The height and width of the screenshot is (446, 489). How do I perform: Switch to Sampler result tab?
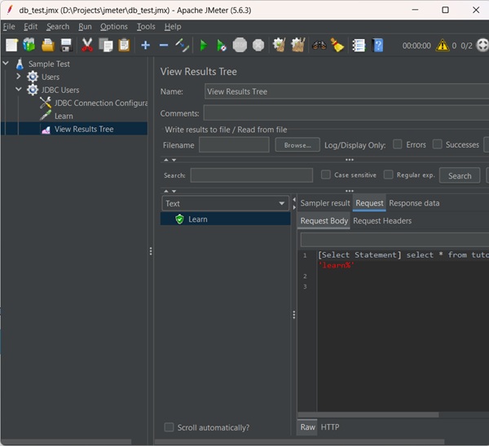[325, 203]
